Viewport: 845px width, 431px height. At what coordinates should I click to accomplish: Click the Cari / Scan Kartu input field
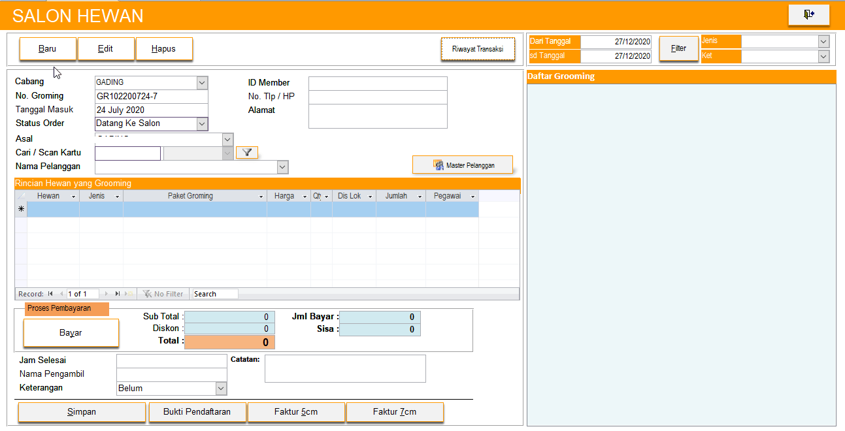tap(127, 153)
